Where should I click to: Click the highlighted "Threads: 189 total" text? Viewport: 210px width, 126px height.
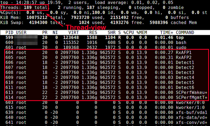click(x=24, y=8)
